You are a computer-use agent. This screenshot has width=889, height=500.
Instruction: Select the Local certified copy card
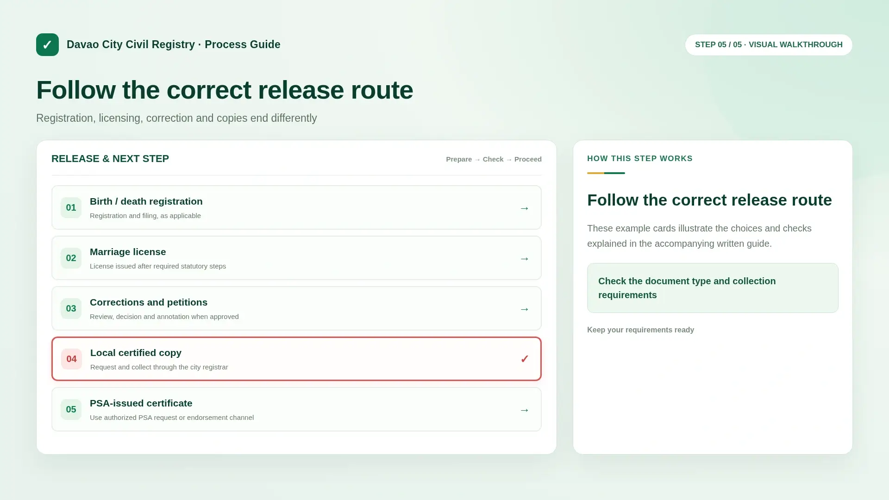coord(296,359)
